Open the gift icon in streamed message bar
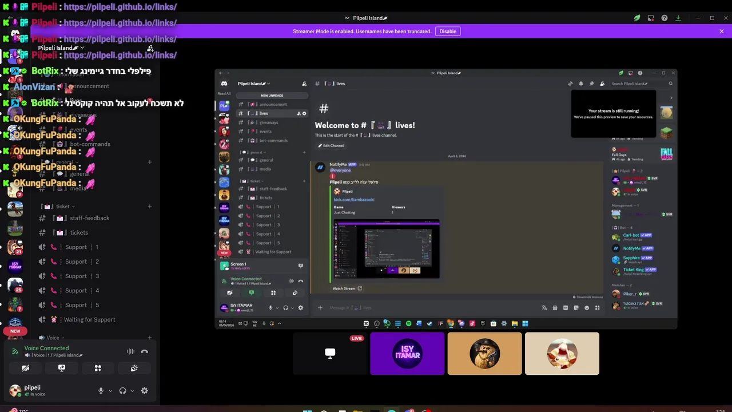The height and width of the screenshot is (412, 732). tap(555, 308)
